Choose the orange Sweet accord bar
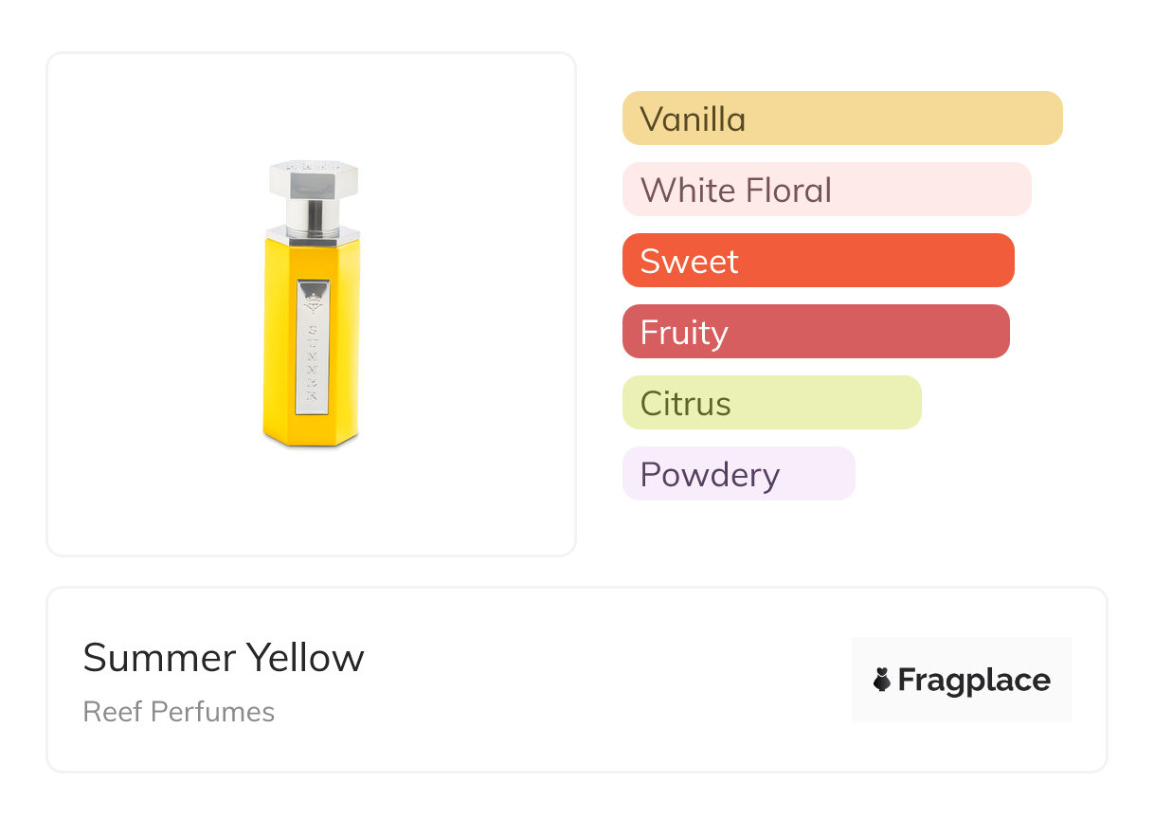 (818, 261)
